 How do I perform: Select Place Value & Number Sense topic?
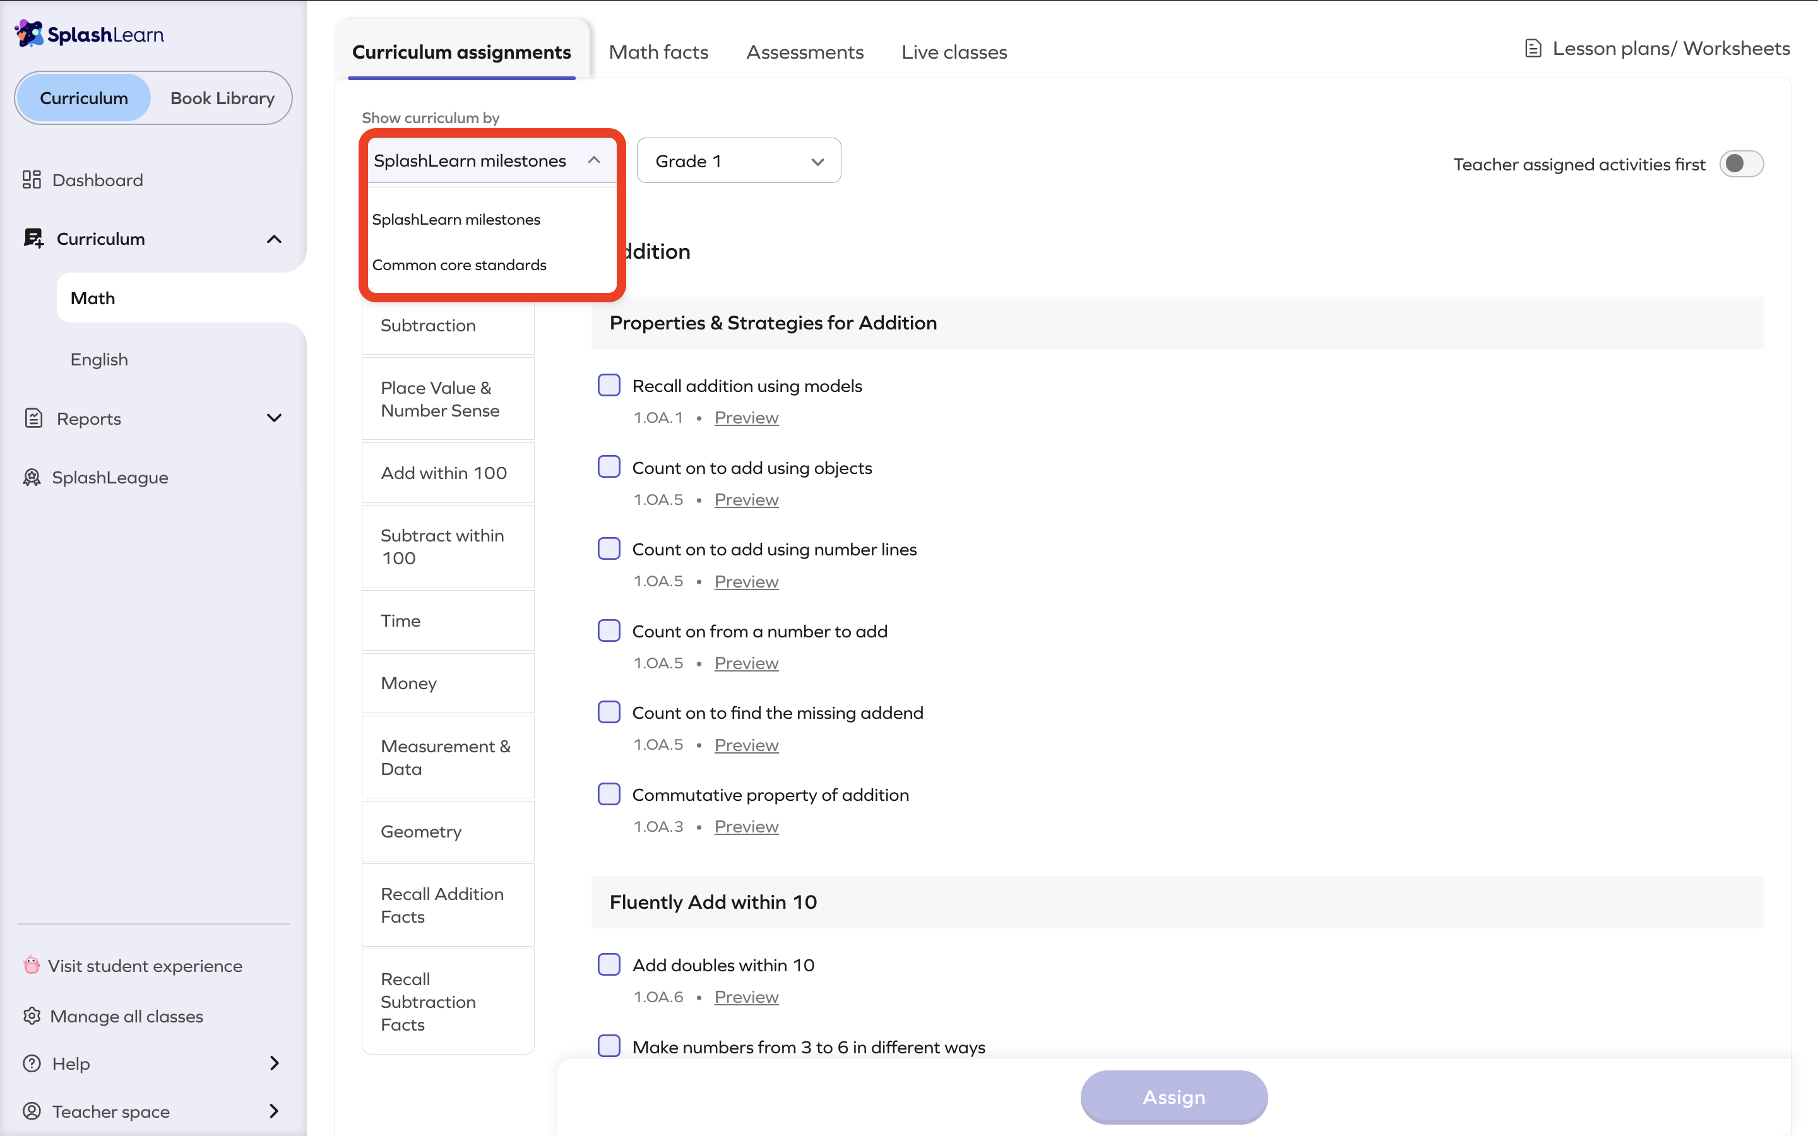(448, 399)
